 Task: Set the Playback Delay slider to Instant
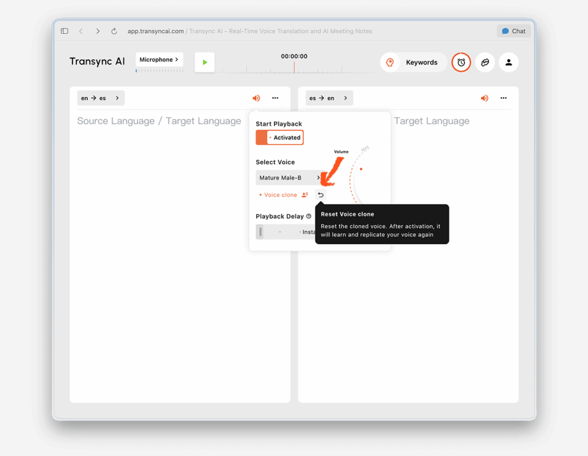coord(260,231)
